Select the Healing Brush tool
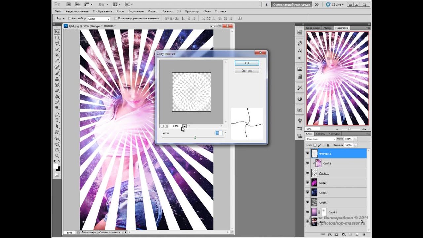The width and height of the screenshot is (423, 238). (57, 67)
